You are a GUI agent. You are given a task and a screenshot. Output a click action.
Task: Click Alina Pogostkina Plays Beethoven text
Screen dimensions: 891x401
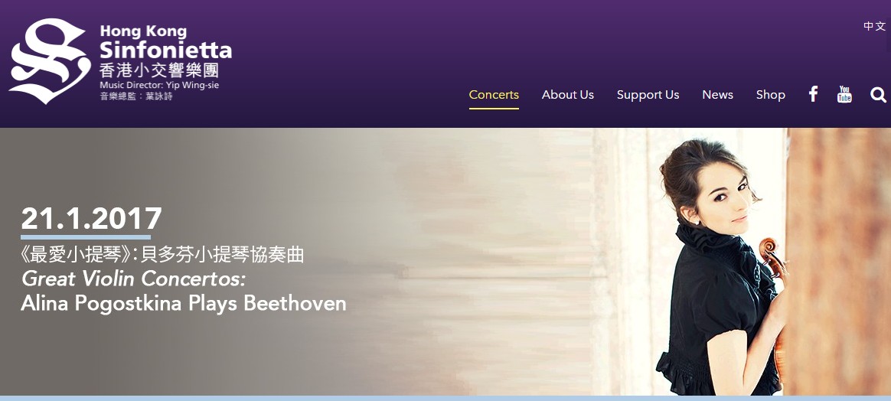click(184, 303)
